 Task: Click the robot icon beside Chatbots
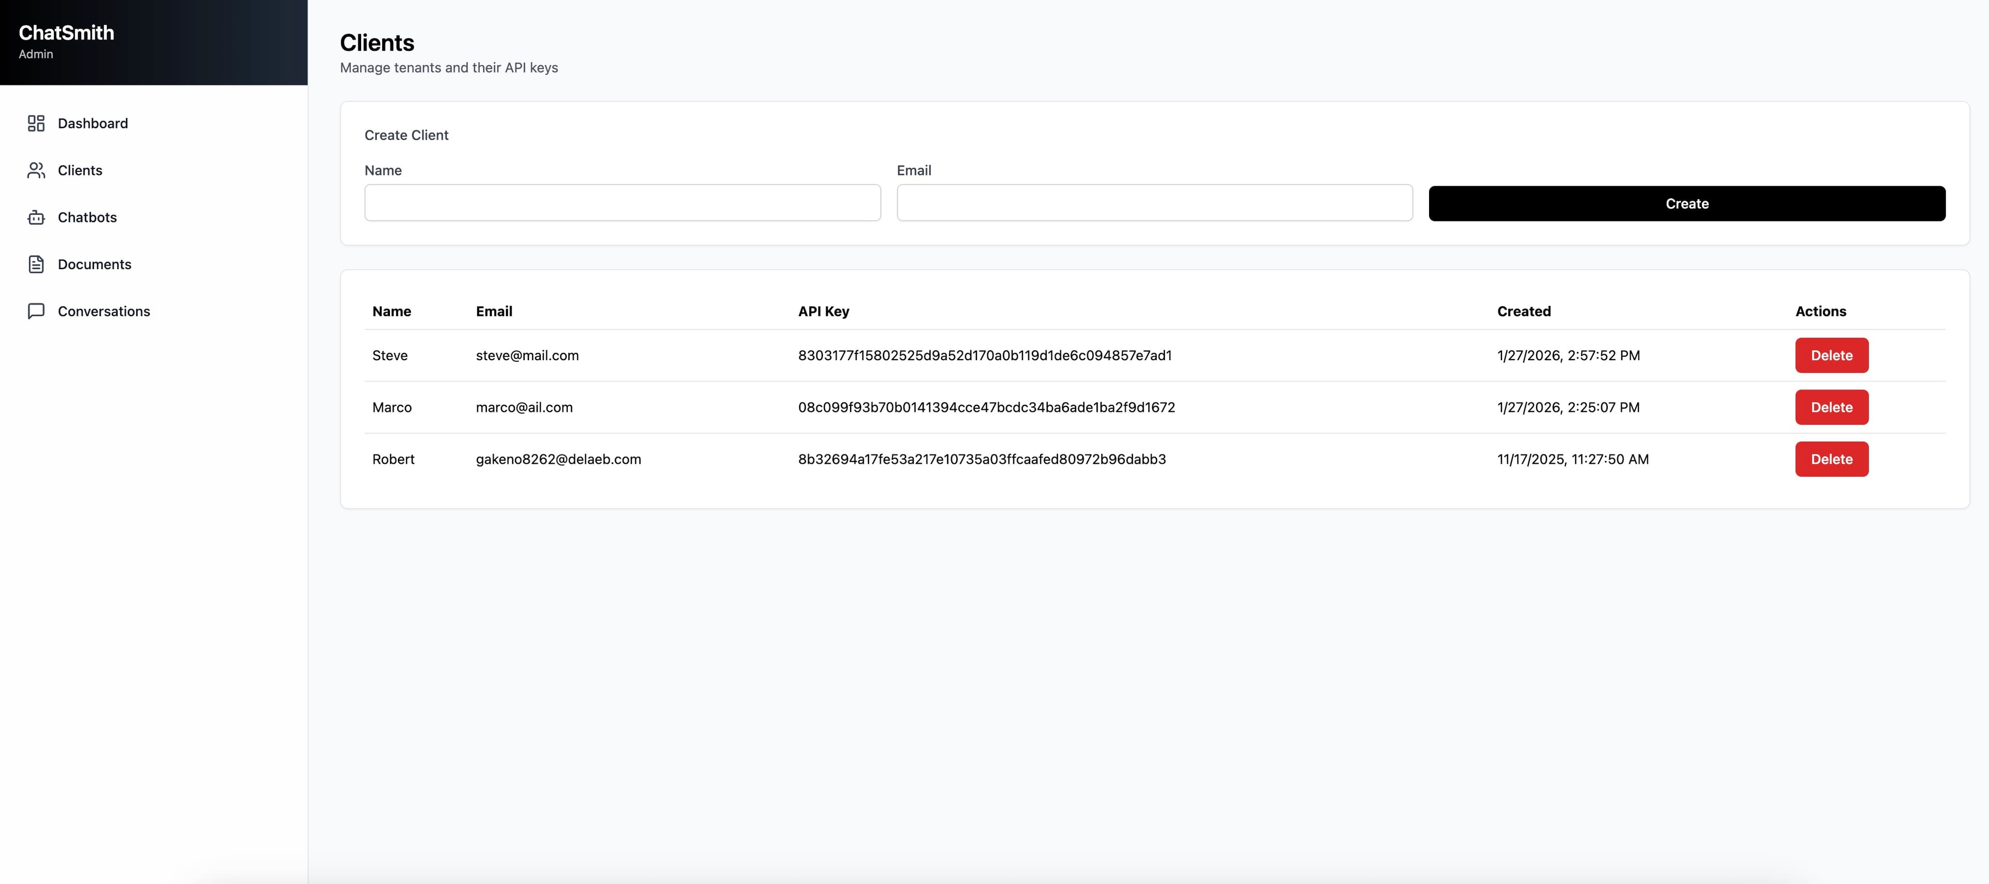coord(36,217)
